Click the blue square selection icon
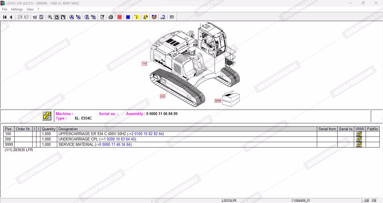The image size is (383, 203). (128, 17)
